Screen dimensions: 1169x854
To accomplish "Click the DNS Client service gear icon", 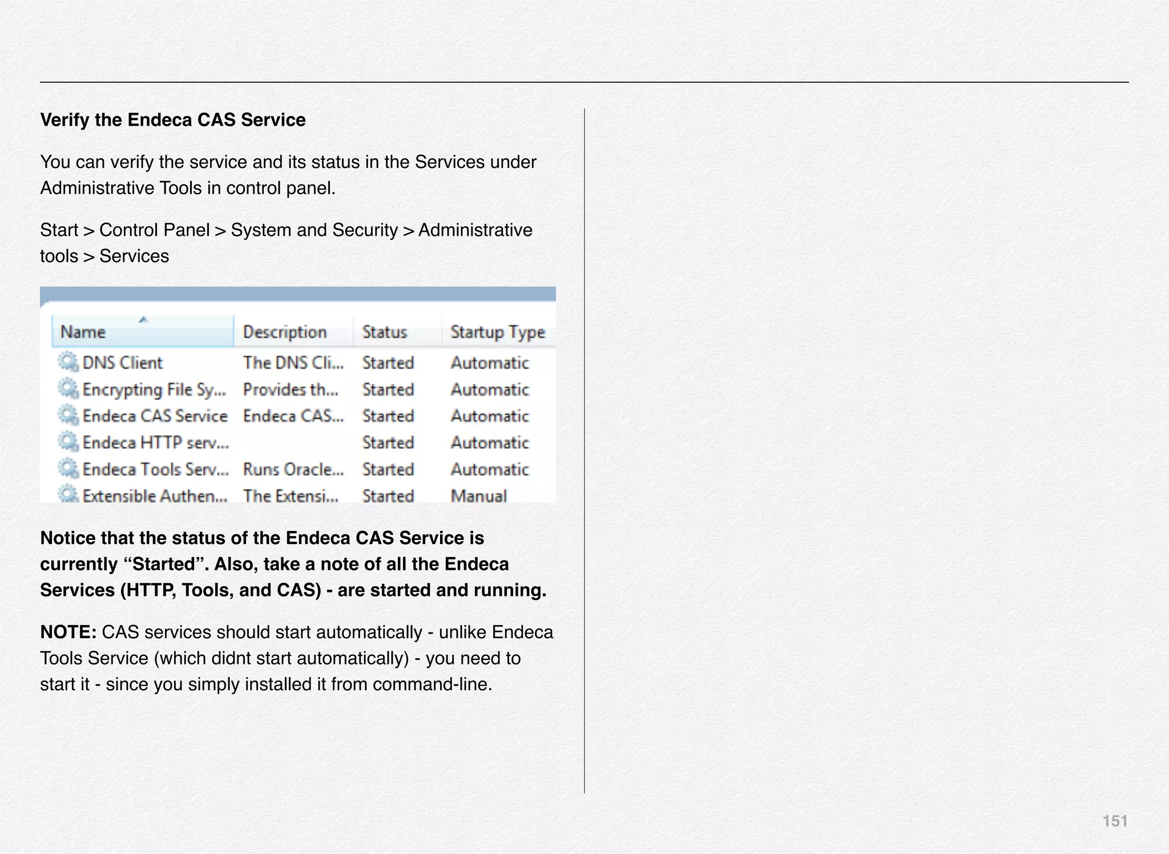I will (68, 362).
